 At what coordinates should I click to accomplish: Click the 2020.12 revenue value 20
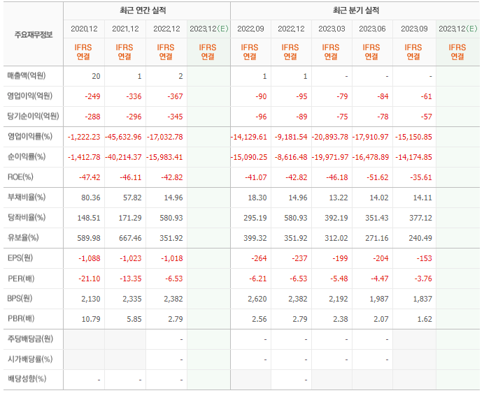point(96,76)
